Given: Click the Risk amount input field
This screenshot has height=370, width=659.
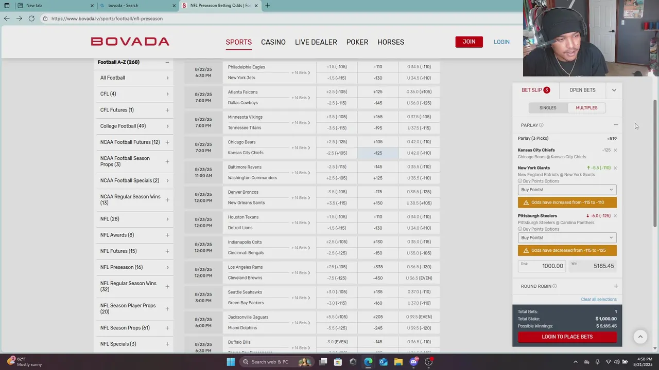Looking at the screenshot, I should [x=542, y=266].
